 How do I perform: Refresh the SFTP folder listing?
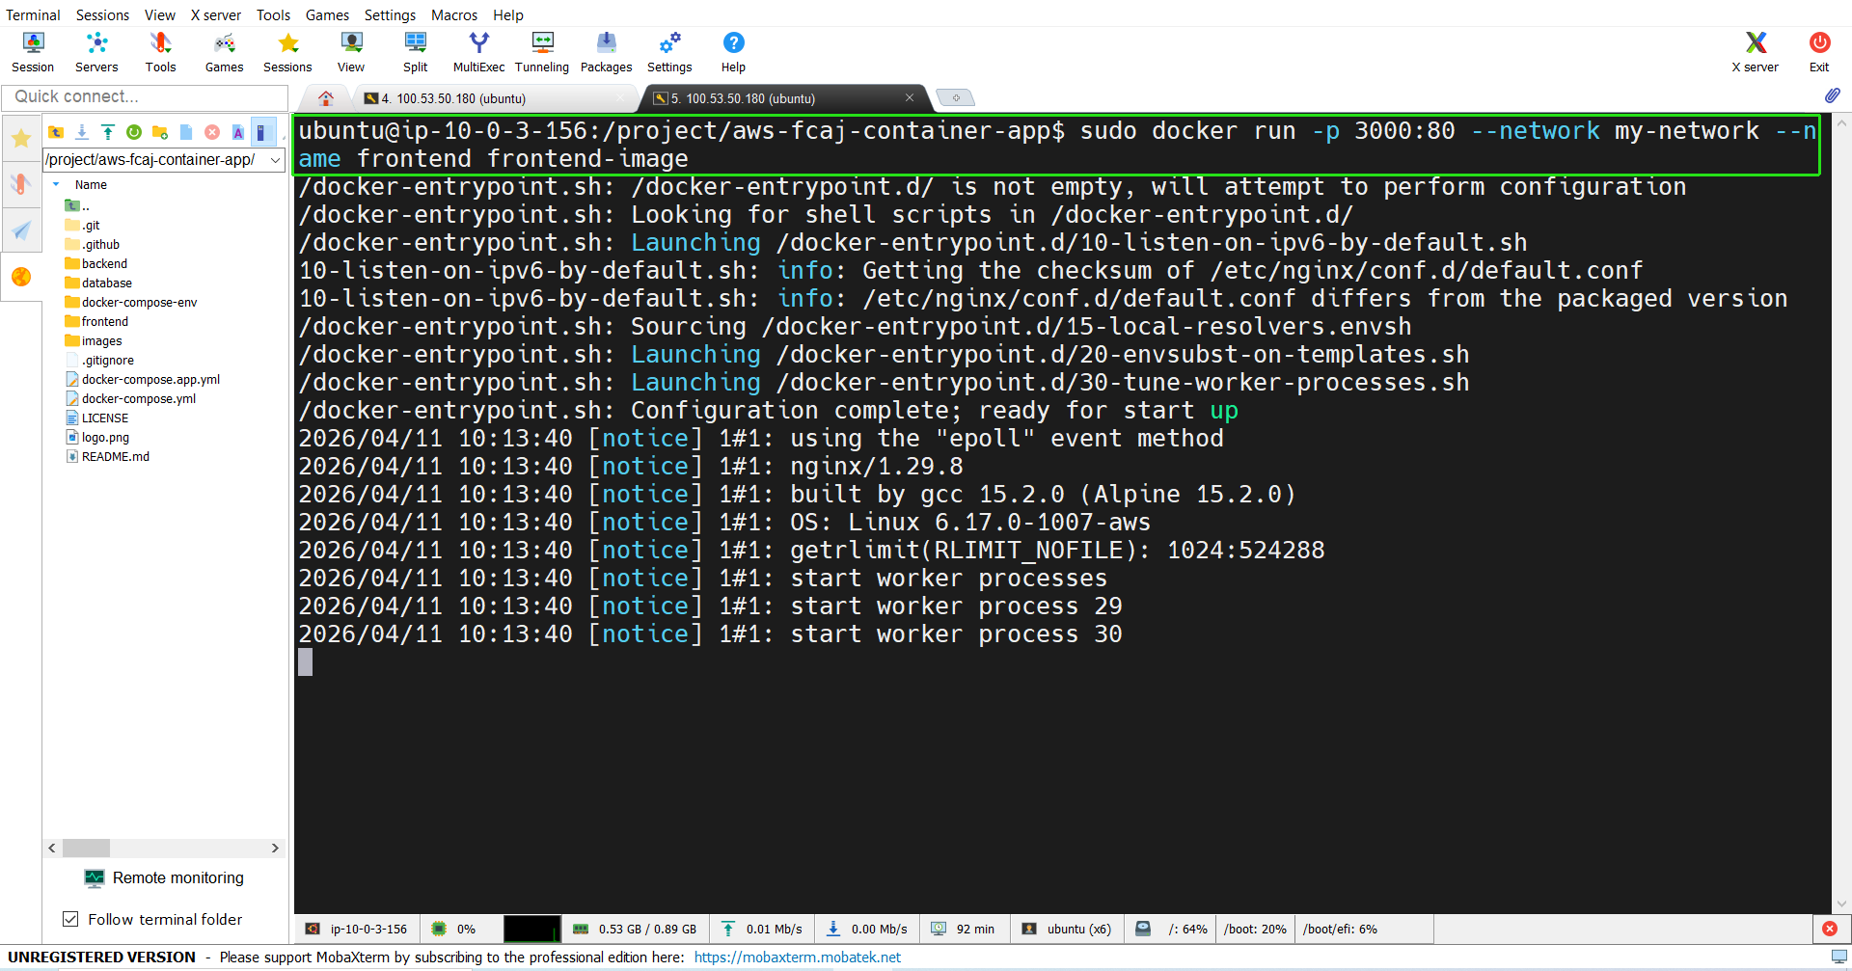click(x=134, y=132)
